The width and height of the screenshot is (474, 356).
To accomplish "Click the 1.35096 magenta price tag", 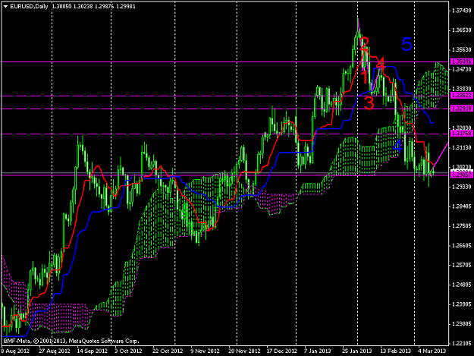I will pos(461,61).
